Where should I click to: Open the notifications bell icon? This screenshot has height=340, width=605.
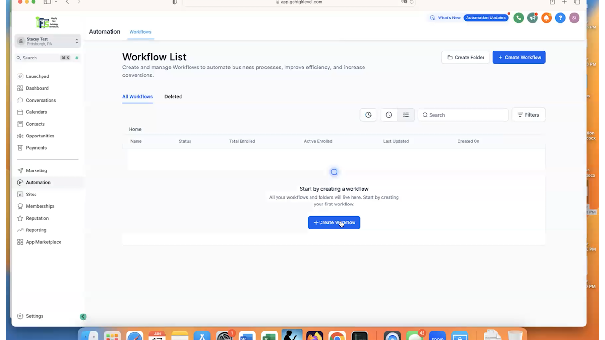coord(546,17)
